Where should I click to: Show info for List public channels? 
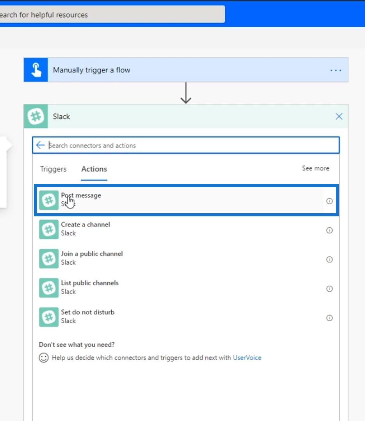tap(329, 289)
